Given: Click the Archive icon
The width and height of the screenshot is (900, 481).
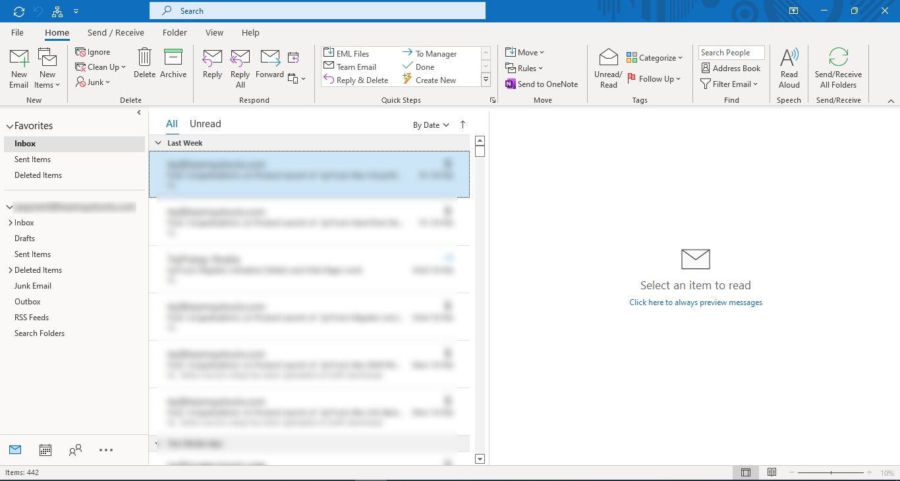Looking at the screenshot, I should pyautogui.click(x=173, y=57).
